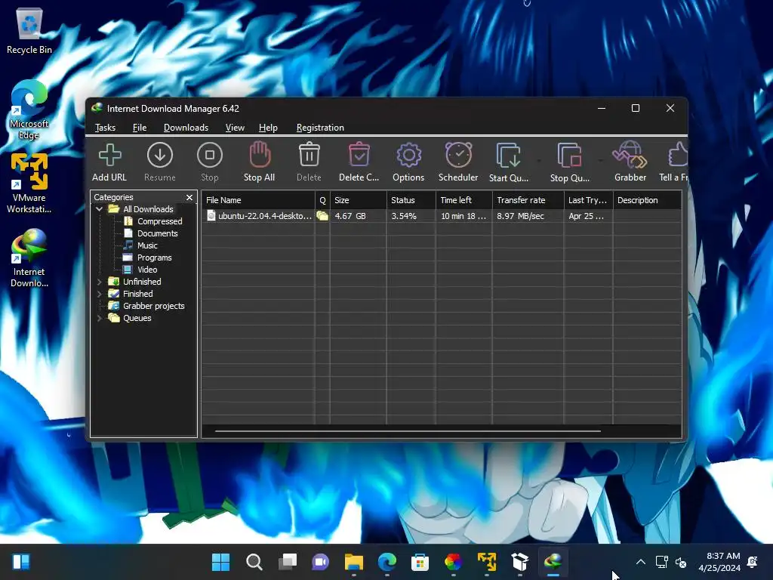Click the Stop All hand icon
Screen dimensions: 773x580
click(260, 155)
